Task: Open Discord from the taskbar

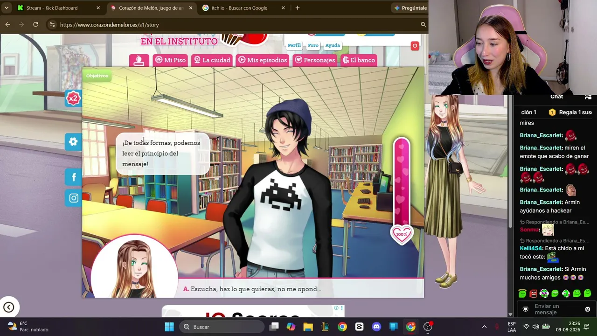Action: [x=376, y=327]
